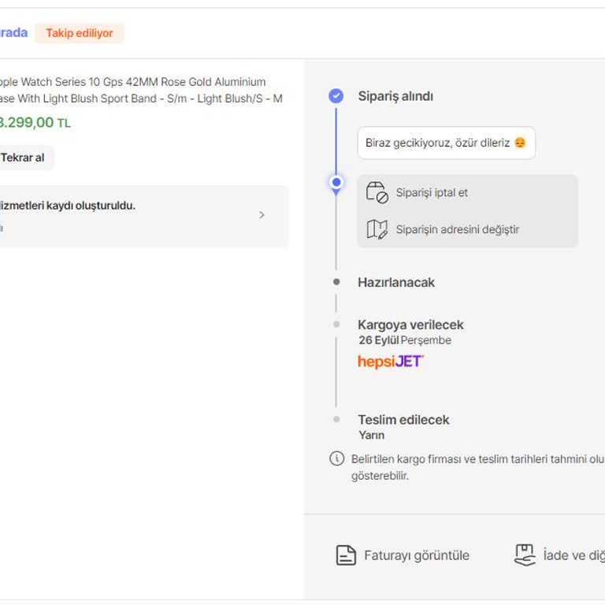Click the Hazırlanacak step dot
Screen dimensions: 605x605
336,282
